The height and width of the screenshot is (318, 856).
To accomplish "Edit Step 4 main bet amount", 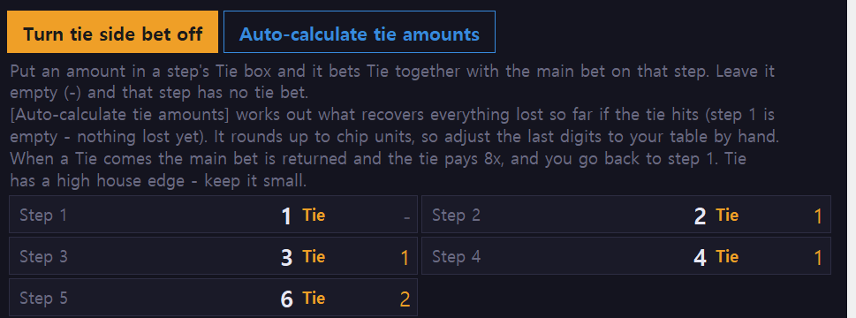I will (x=700, y=257).
